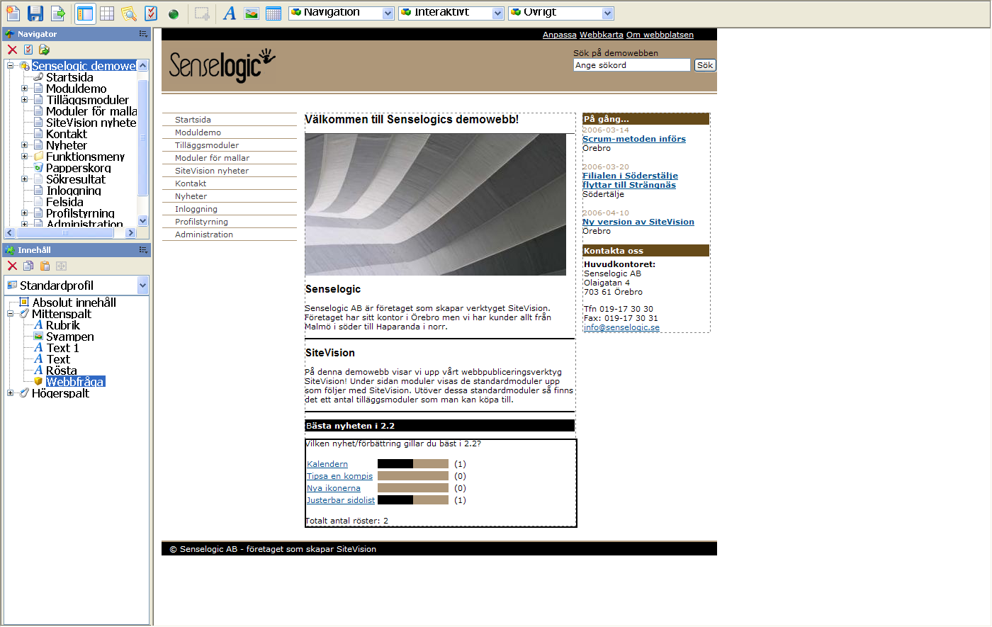
Task: Click the checklist icon in top toolbar
Action: (x=151, y=13)
